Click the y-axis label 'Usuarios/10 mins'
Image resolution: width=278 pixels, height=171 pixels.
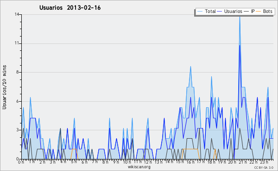[4, 87]
